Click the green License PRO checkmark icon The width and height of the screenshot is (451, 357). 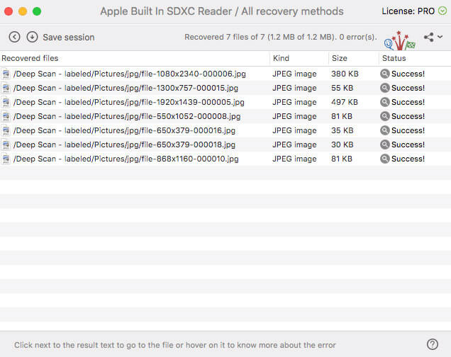(442, 11)
